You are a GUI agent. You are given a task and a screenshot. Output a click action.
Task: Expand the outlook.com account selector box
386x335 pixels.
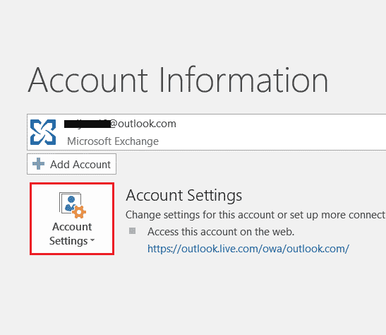(x=207, y=132)
